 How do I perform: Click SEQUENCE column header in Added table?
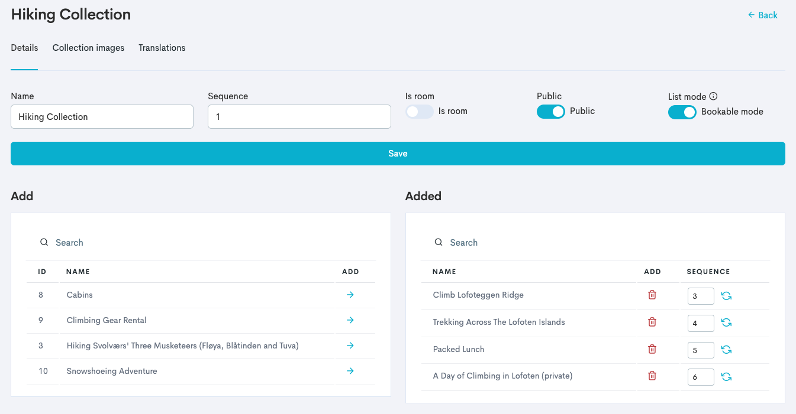point(708,272)
